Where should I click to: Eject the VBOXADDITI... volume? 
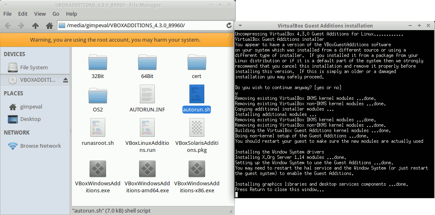pyautogui.click(x=66, y=80)
